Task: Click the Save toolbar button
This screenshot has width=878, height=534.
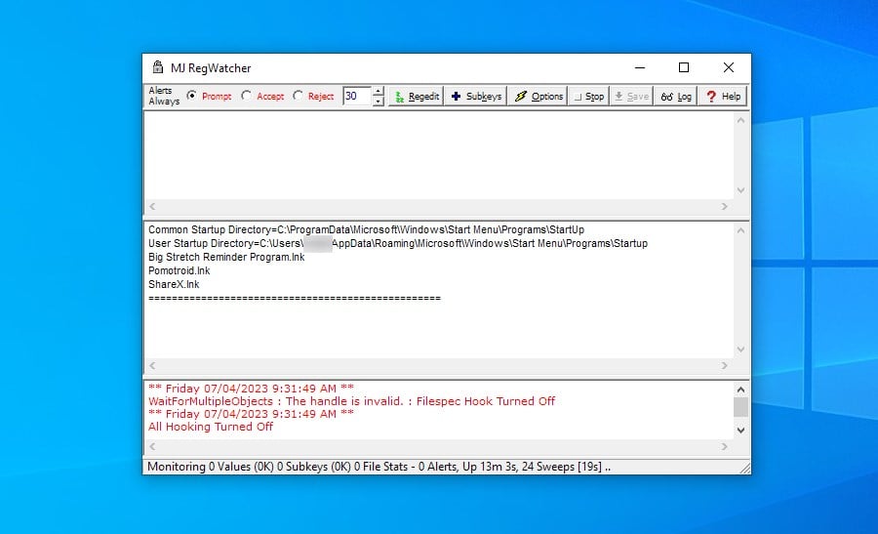Action: (631, 97)
